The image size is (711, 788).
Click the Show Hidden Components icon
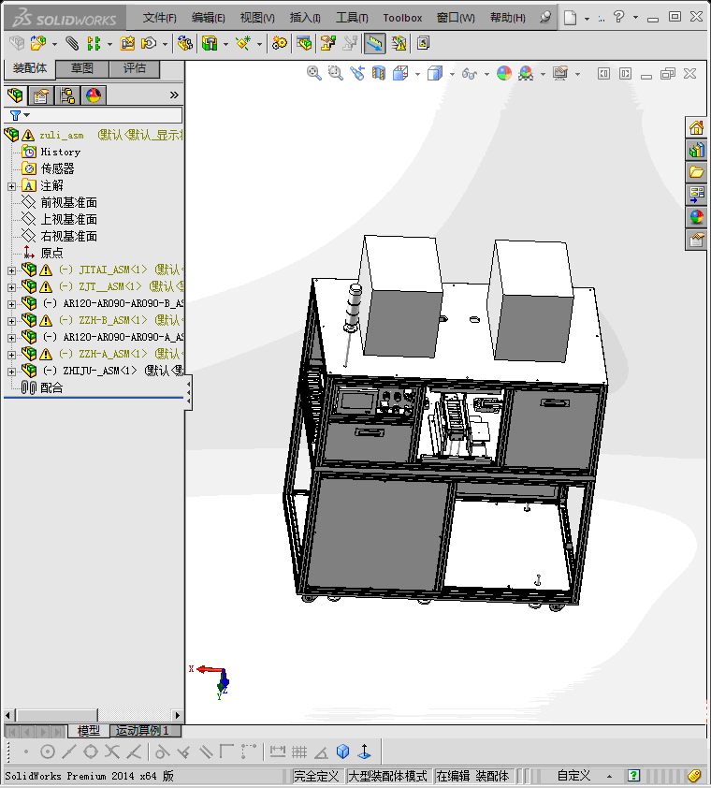pyautogui.click(x=185, y=44)
